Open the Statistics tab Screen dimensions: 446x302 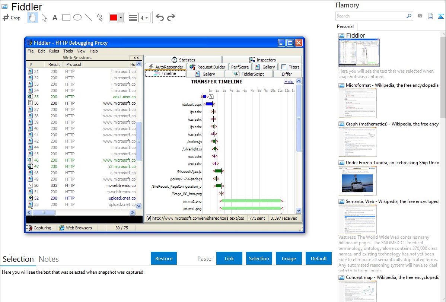point(184,60)
